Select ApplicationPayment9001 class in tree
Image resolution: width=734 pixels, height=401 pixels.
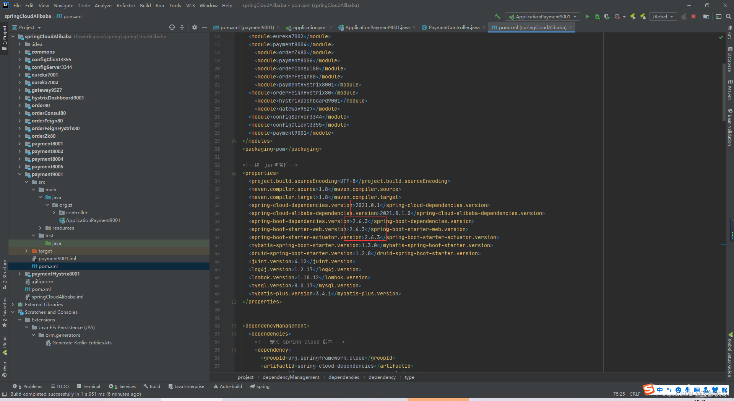pyautogui.click(x=93, y=220)
